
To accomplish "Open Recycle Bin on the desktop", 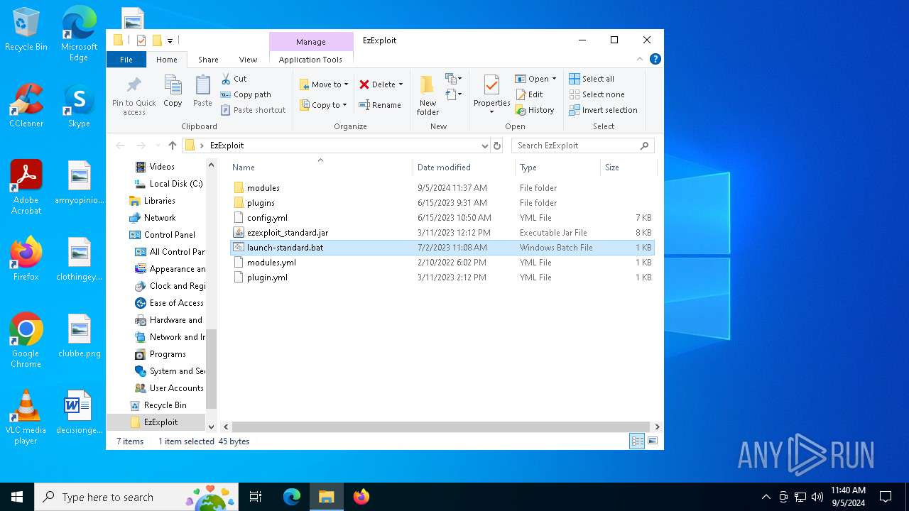I will [x=26, y=29].
